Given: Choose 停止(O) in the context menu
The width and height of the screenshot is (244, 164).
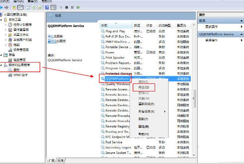Looking at the screenshot, I should tap(144, 87).
